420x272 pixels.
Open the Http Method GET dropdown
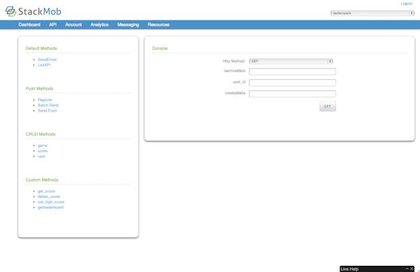click(x=291, y=61)
